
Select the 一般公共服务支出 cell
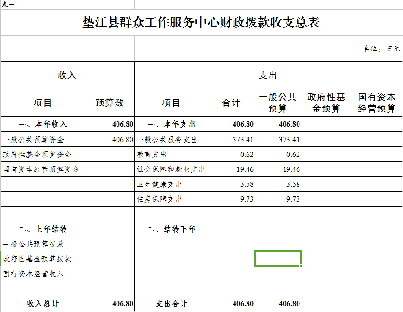point(171,140)
